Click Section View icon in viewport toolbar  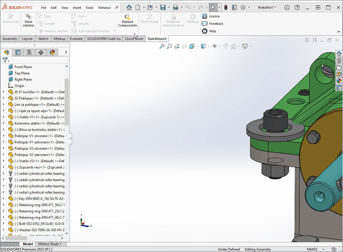(184, 46)
